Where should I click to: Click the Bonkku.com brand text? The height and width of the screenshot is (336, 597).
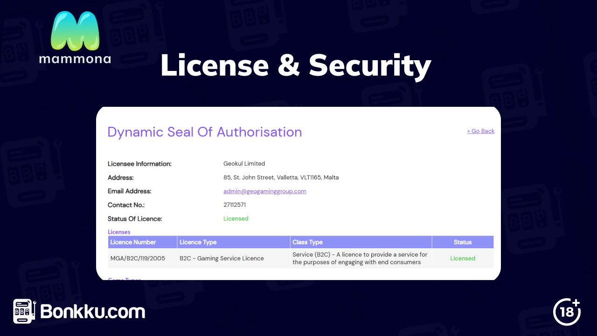[93, 311]
